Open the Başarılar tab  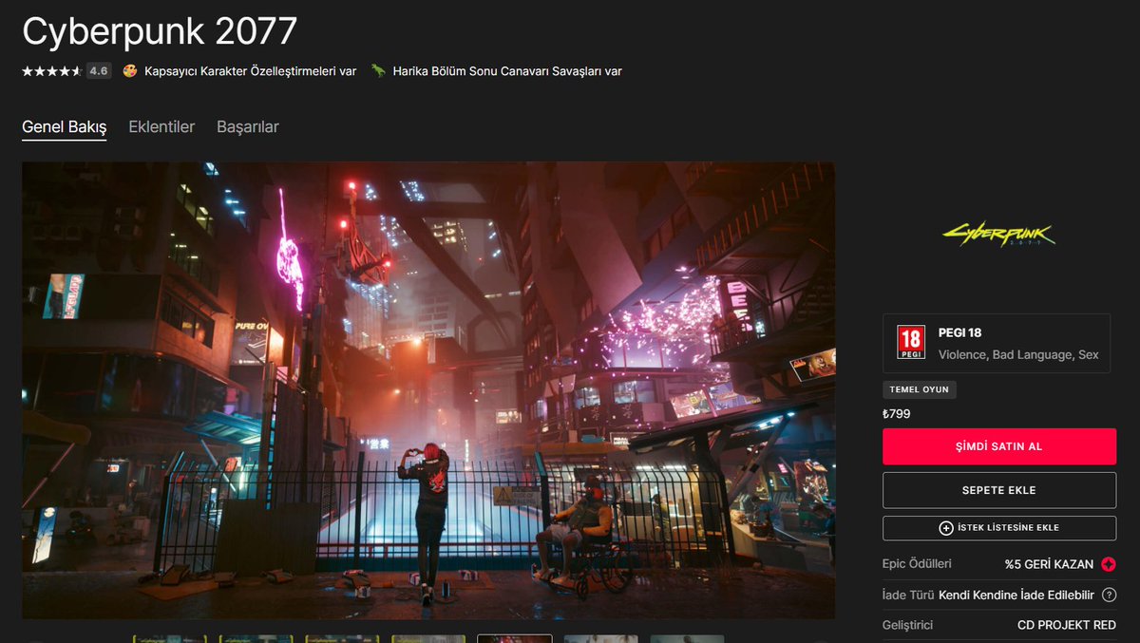[247, 125]
